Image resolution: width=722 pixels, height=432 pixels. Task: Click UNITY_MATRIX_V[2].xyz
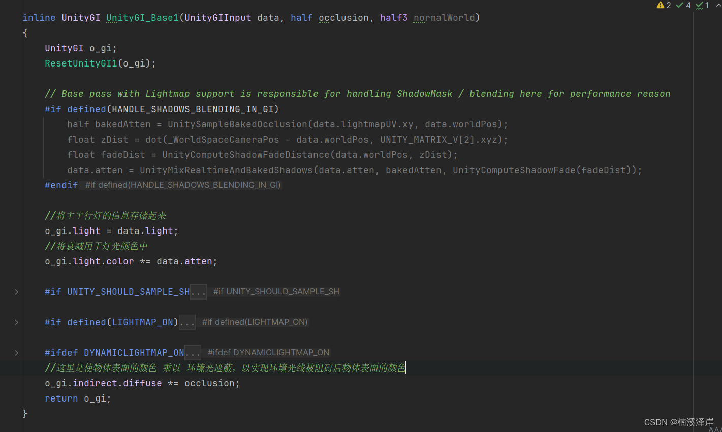point(441,140)
